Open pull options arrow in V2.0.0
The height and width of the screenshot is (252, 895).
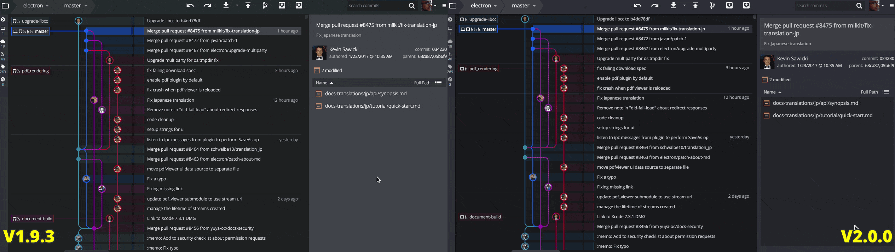click(x=685, y=6)
